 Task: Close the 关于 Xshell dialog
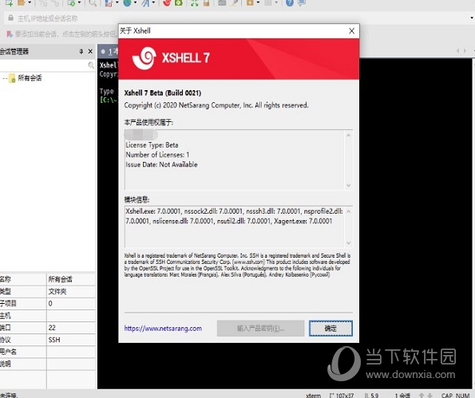click(352, 31)
